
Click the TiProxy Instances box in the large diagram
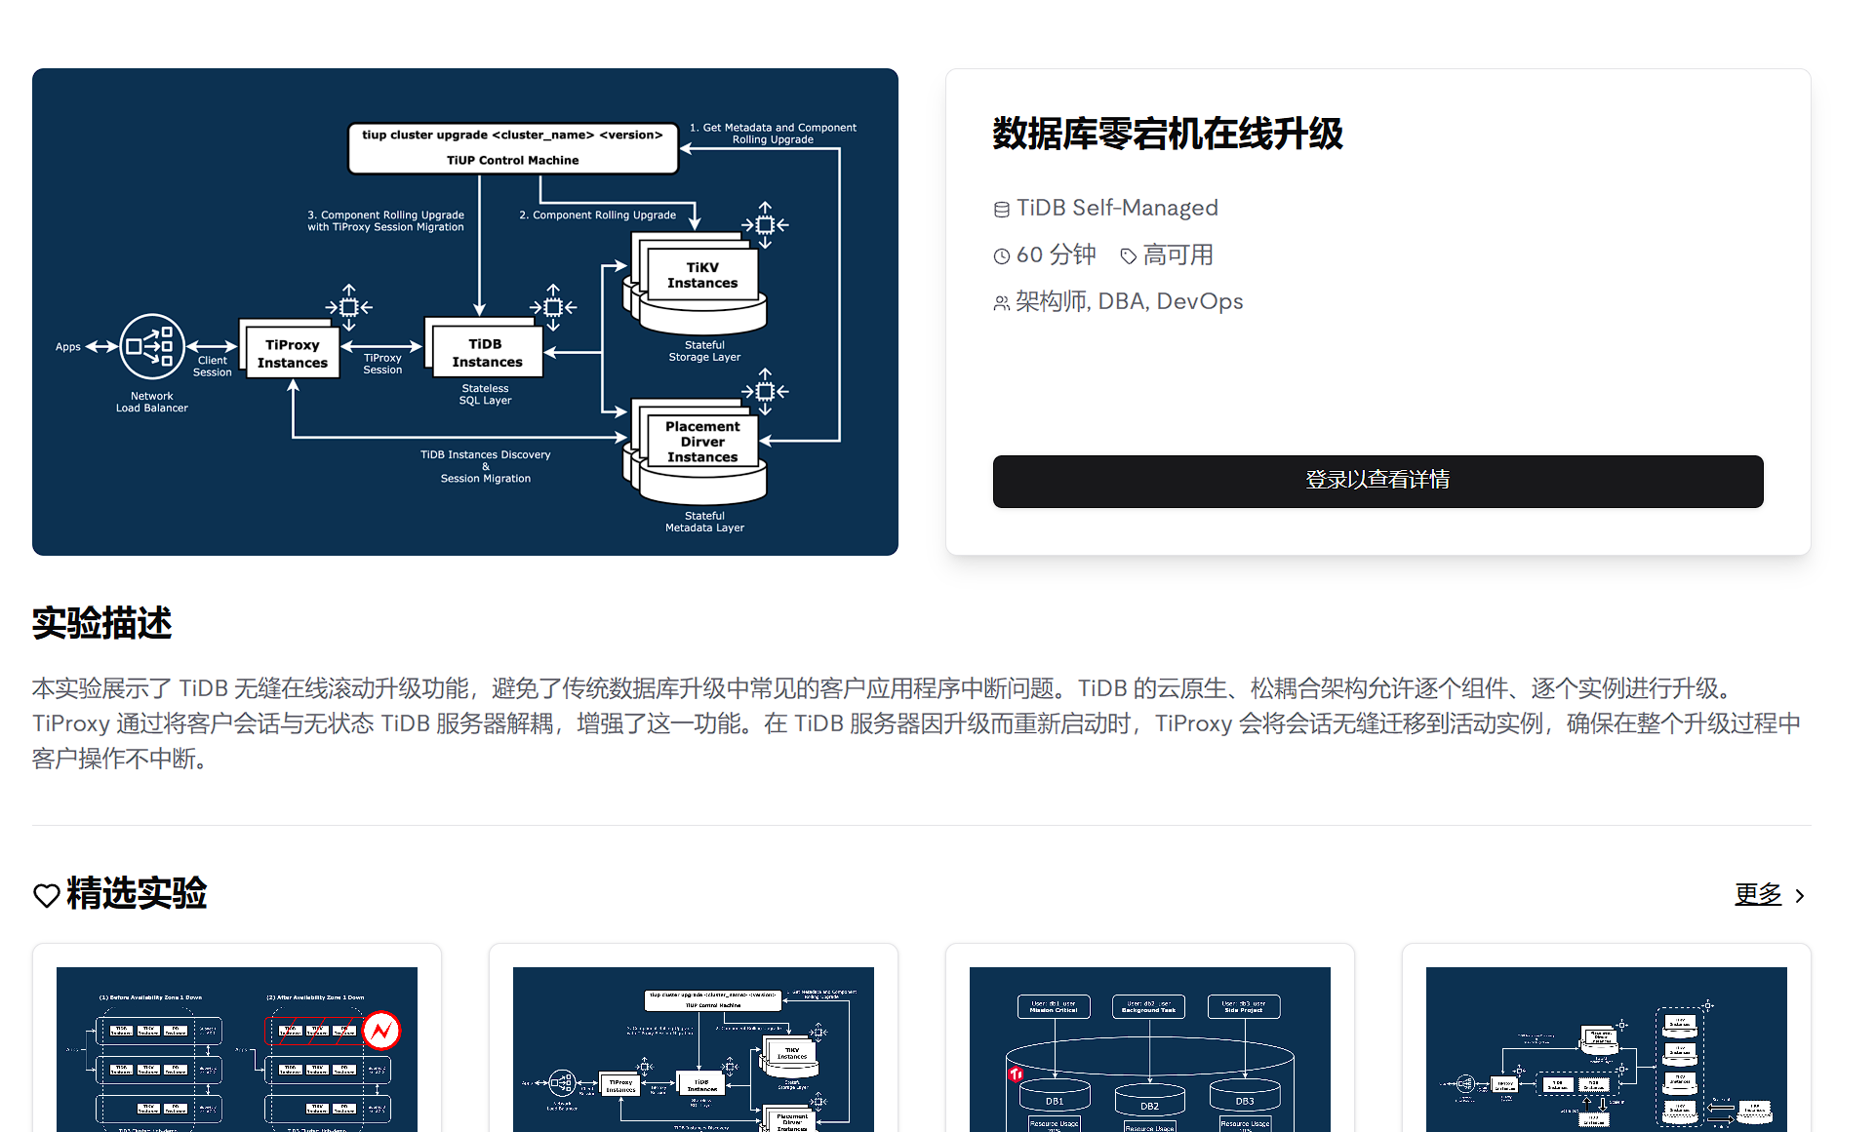[x=292, y=353]
